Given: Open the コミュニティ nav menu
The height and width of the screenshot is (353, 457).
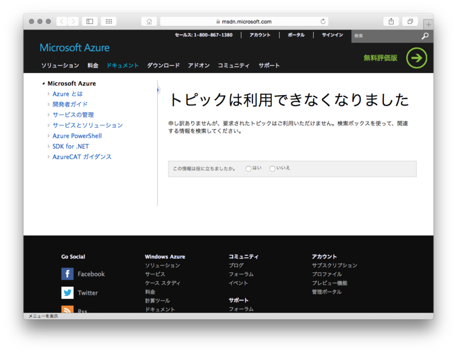Looking at the screenshot, I should [234, 66].
